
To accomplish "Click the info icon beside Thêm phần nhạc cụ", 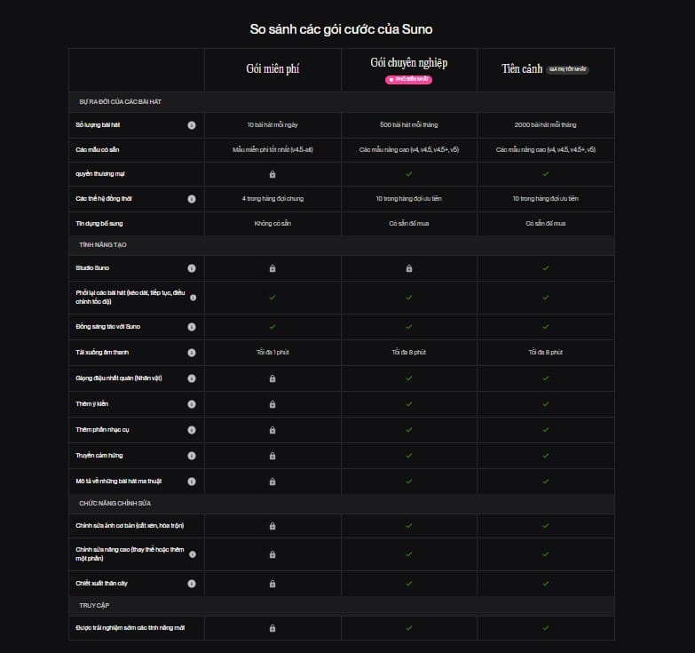I will pyautogui.click(x=192, y=430).
